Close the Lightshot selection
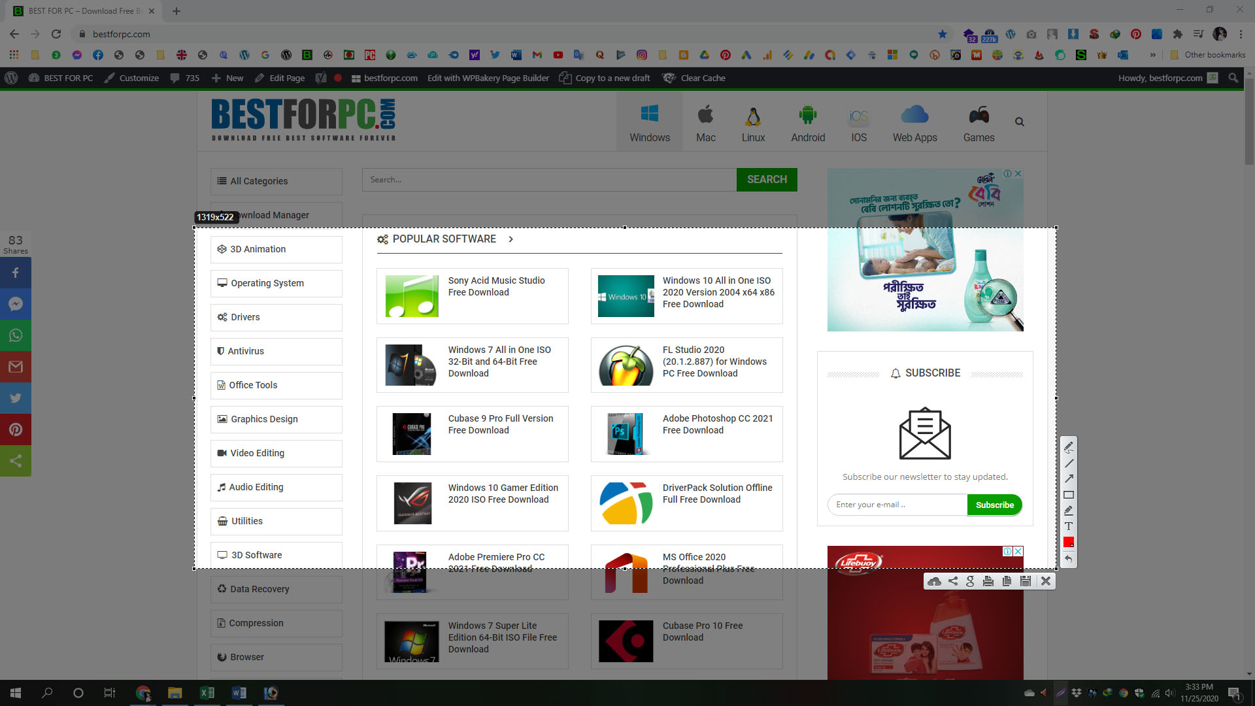 point(1046,581)
